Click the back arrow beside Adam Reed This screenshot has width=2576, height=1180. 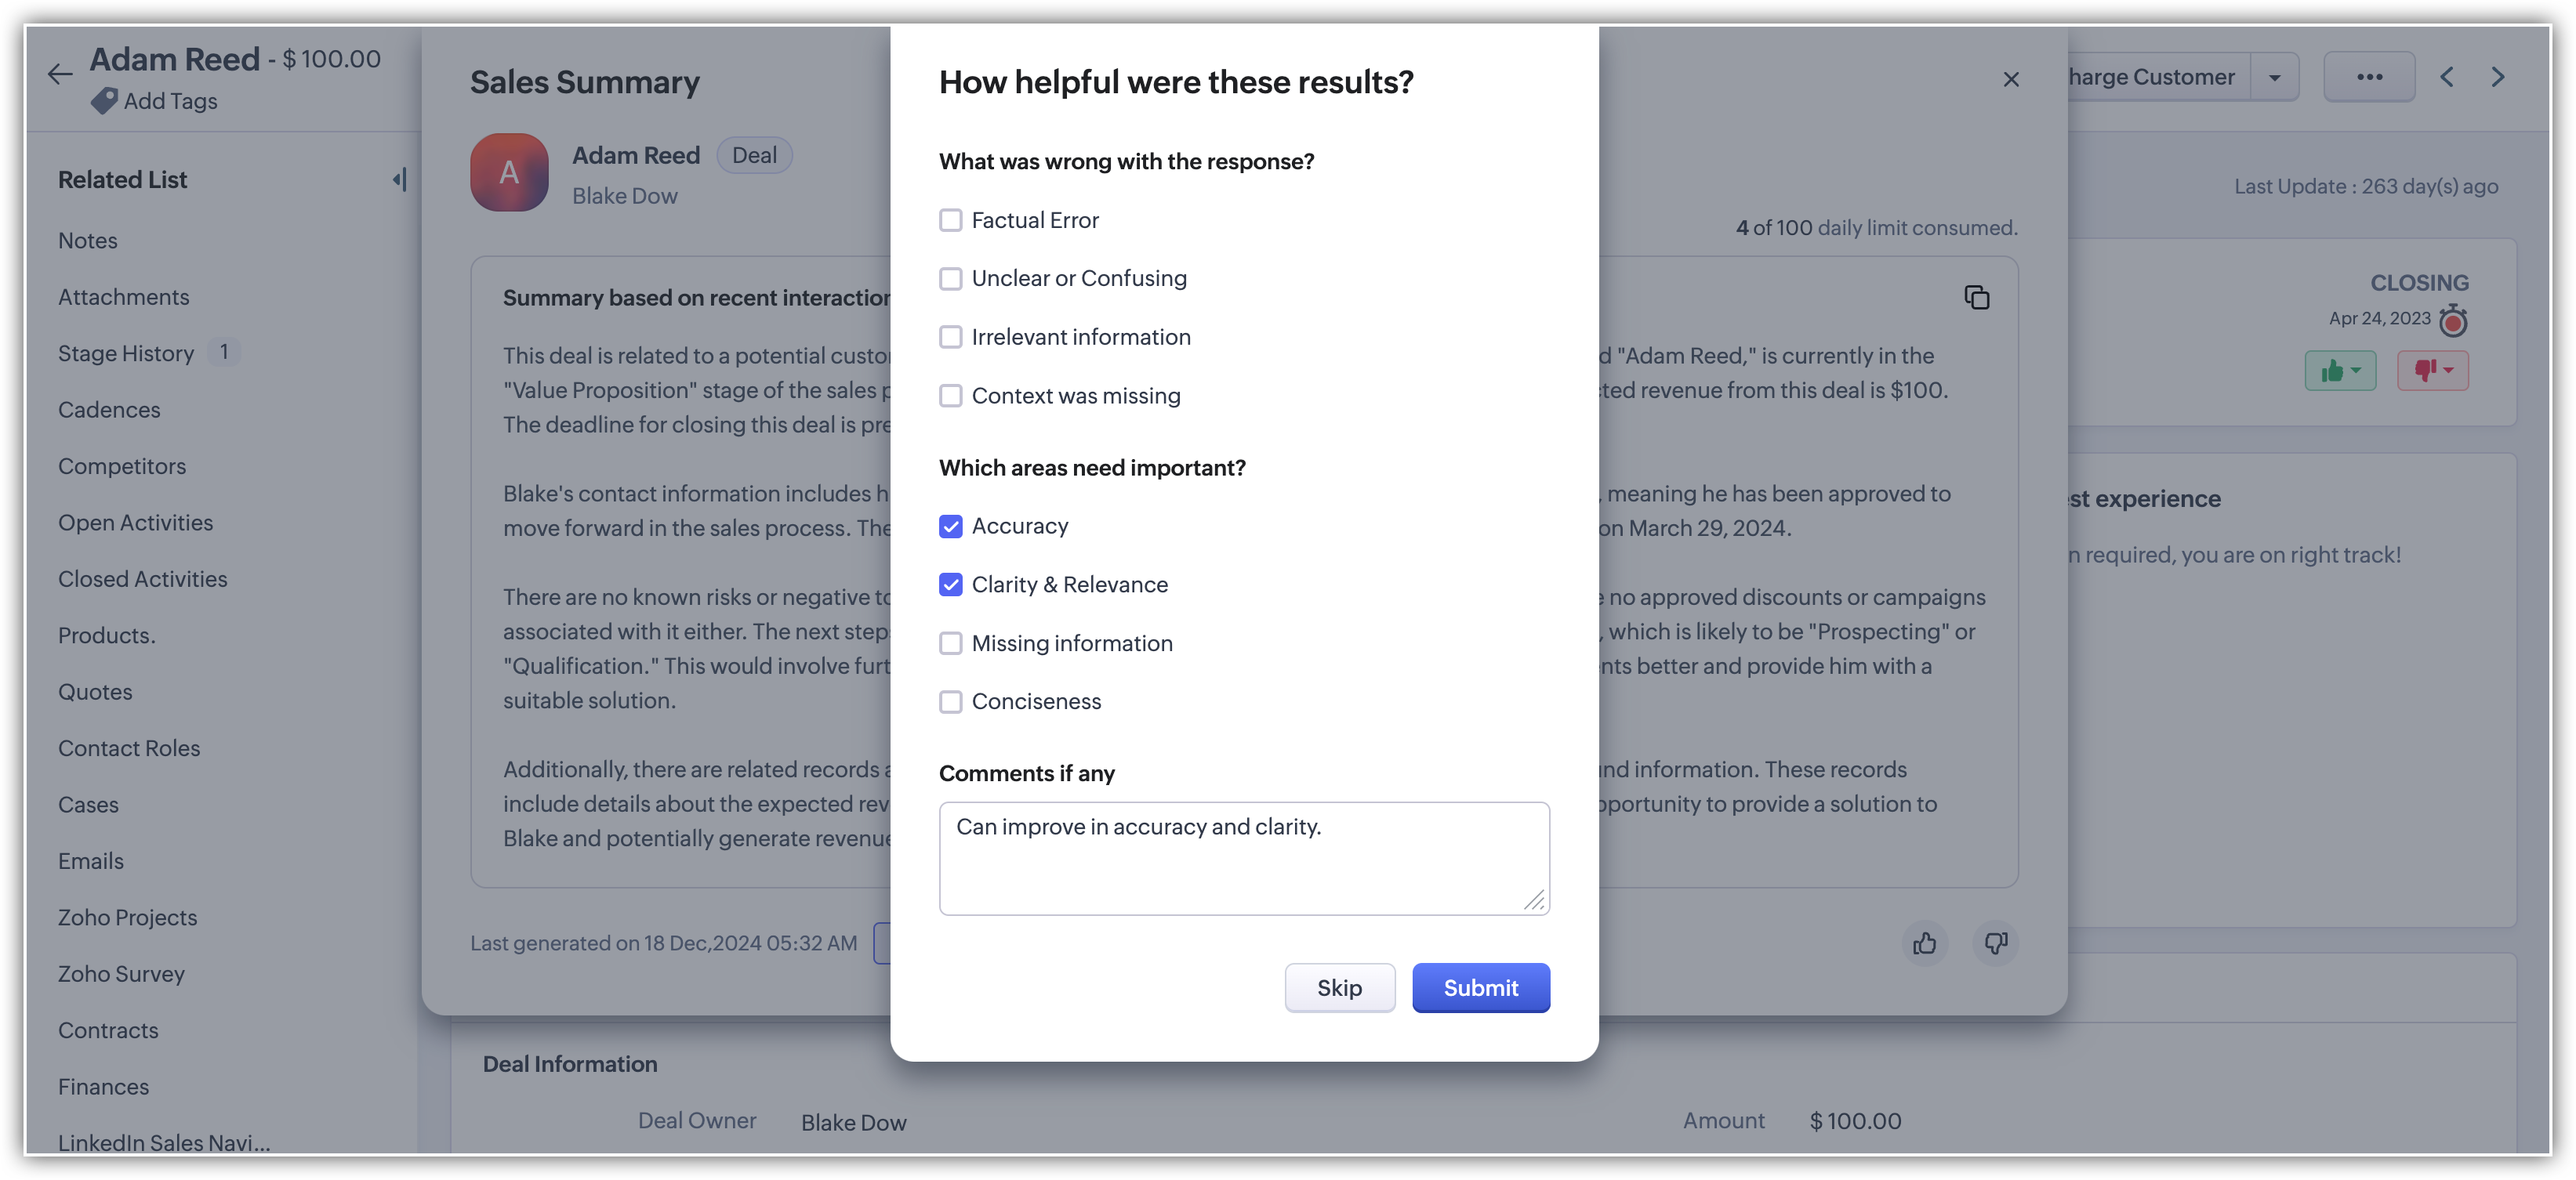coord(60,74)
